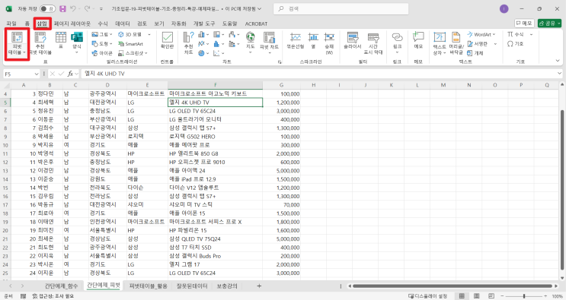Open the ACROBAT ribbon tab
Screen dimensions: 566x300
pos(256,24)
